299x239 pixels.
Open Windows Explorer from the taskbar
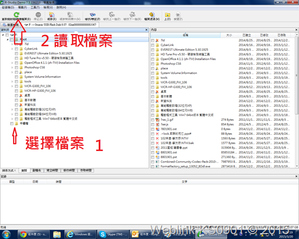(x=57, y=235)
